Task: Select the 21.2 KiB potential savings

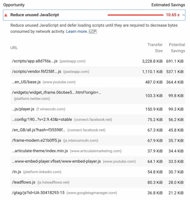Action: pyautogui.click(x=176, y=193)
